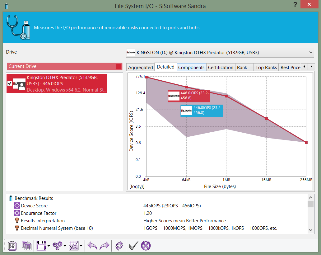This screenshot has width=321, height=255.
Task: Click the results list scrollbar thumb
Action: [x=310, y=204]
